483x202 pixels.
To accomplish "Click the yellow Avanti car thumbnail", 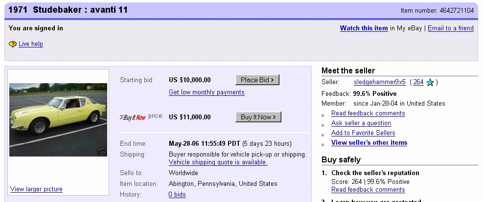I will point(58,120).
